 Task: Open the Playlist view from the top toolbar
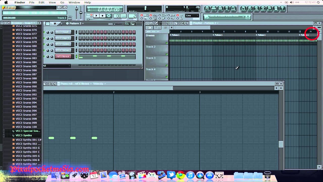207,9
